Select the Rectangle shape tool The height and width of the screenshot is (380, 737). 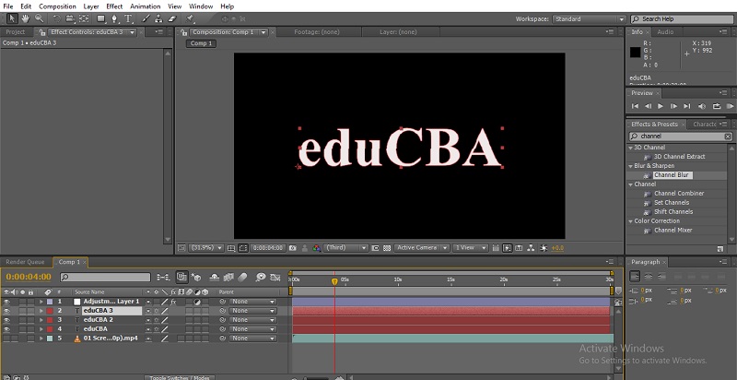101,18
